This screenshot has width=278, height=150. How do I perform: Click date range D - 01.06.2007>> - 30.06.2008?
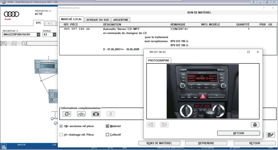[121, 49]
